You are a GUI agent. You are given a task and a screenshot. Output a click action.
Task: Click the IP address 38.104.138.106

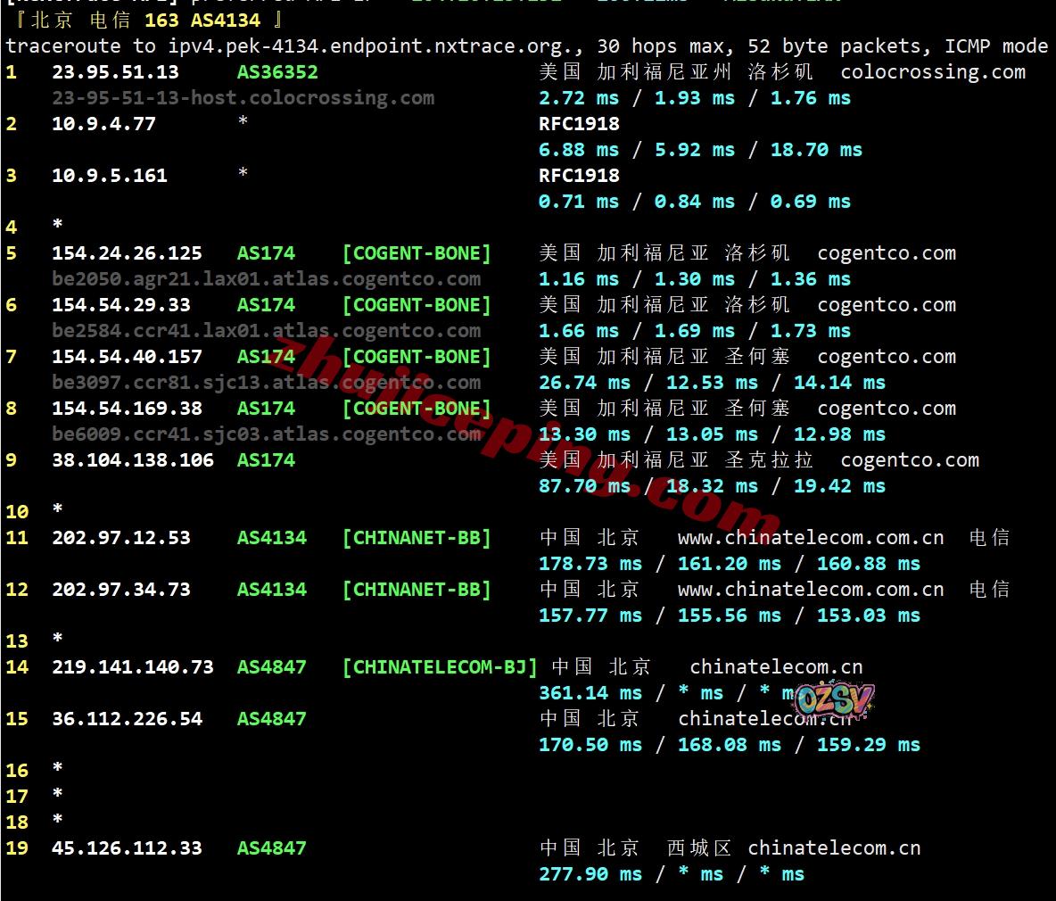133,460
